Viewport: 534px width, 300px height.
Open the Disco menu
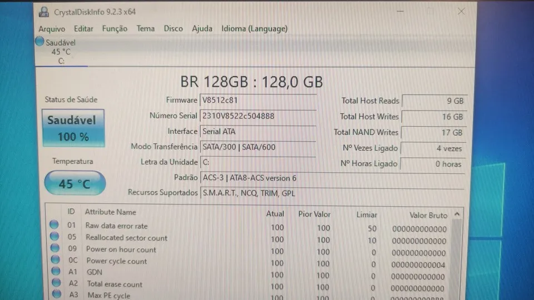pos(173,29)
